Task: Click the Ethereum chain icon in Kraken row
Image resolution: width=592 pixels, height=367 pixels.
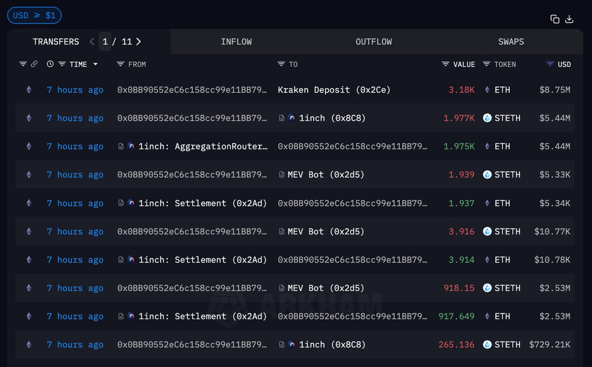Action: pyautogui.click(x=29, y=90)
